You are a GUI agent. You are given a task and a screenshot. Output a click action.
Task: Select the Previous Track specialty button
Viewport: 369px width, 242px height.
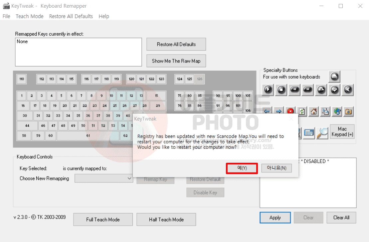tap(294, 90)
